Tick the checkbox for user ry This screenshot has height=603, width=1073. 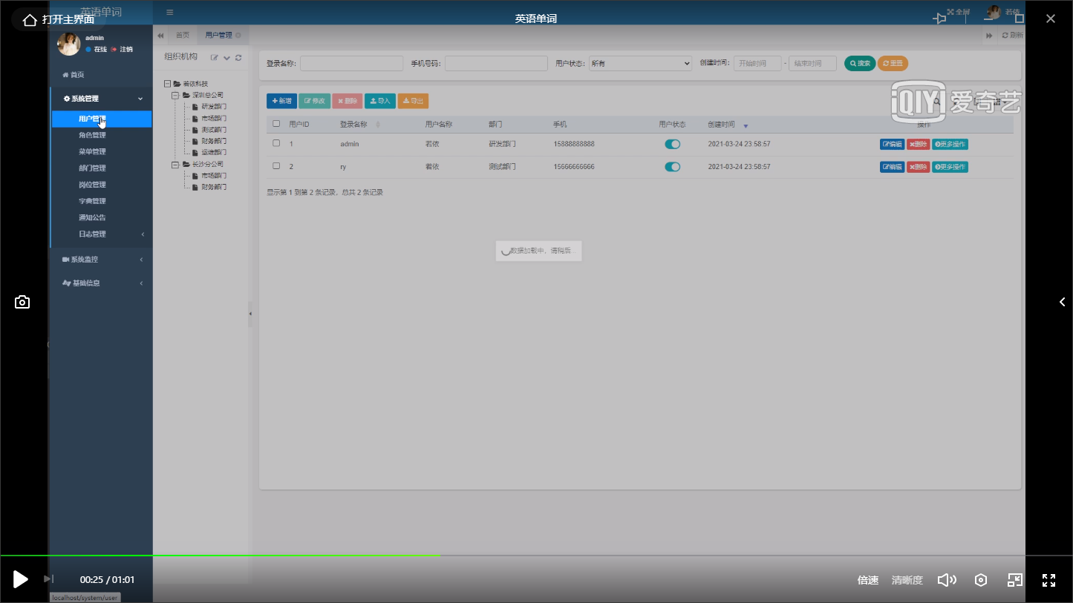click(276, 166)
